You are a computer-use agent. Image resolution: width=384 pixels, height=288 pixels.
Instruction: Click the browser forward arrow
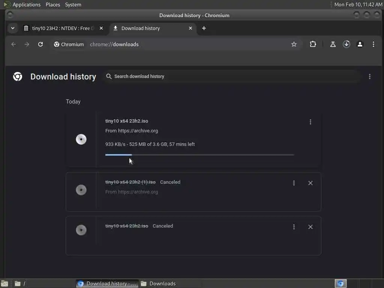pos(27,44)
